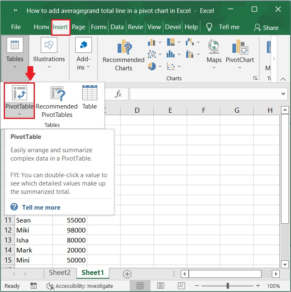The image size is (291, 292).
Task: Insert a column or bar chart
Action: click(154, 42)
